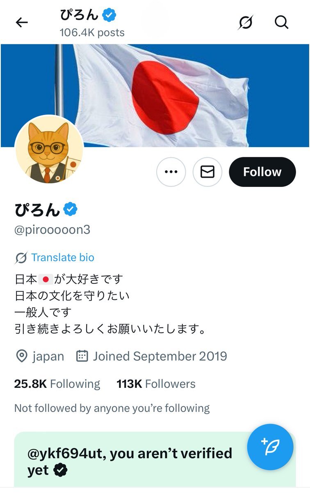Go back using the left arrow
The width and height of the screenshot is (310, 493).
pos(22,23)
